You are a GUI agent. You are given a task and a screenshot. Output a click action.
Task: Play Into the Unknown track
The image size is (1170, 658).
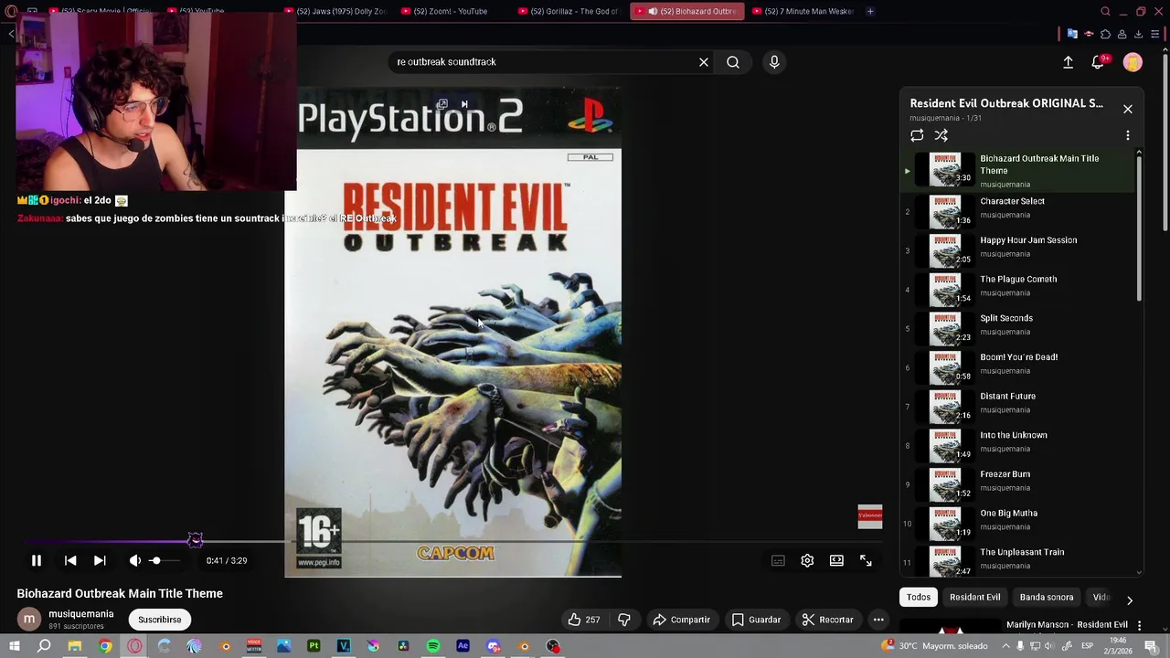point(1017,445)
